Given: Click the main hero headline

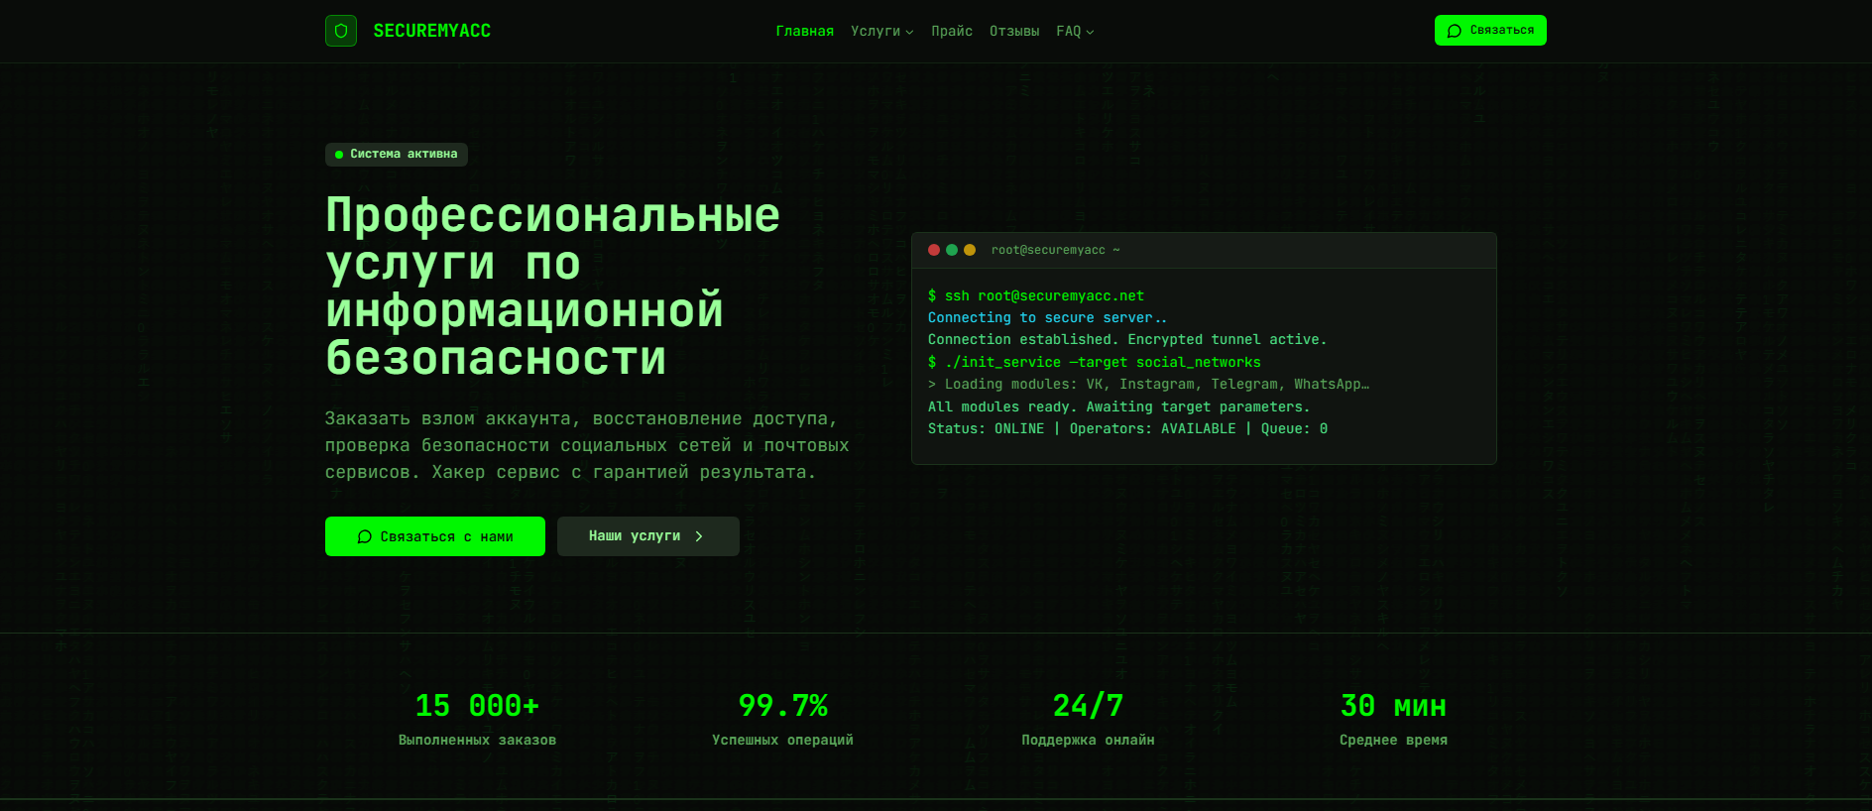Looking at the screenshot, I should pos(553,286).
